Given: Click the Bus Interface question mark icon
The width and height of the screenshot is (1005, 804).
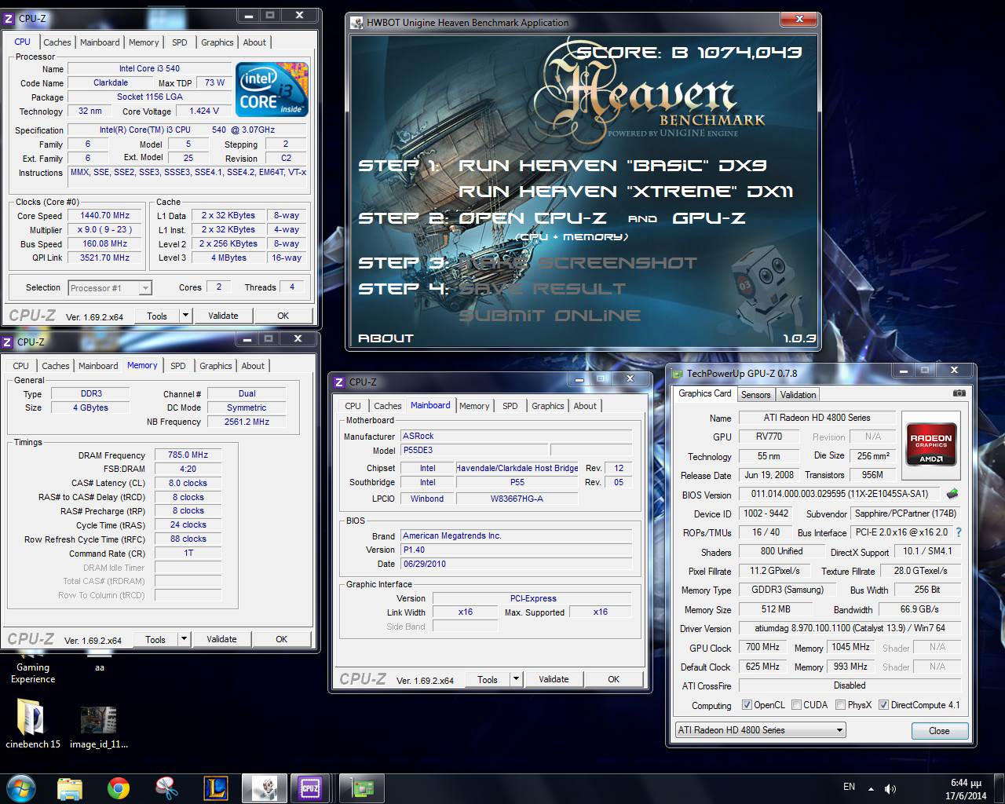Looking at the screenshot, I should click(958, 532).
